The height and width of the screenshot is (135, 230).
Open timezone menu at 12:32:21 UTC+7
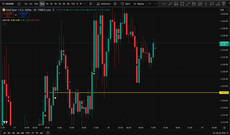click(x=220, y=133)
